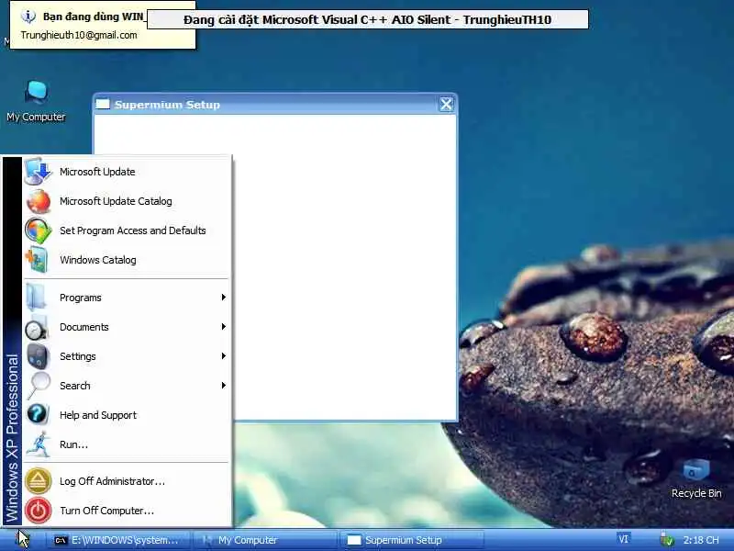
Task: Choose Run... from Start menu
Action: click(127, 444)
